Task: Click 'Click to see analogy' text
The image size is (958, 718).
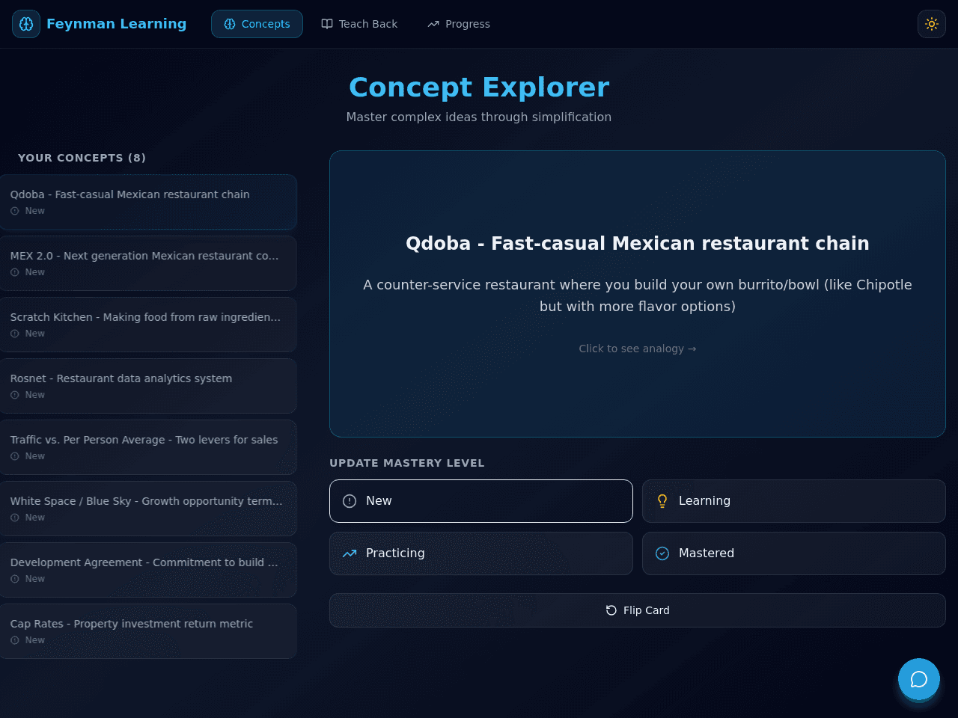Action: point(638,349)
